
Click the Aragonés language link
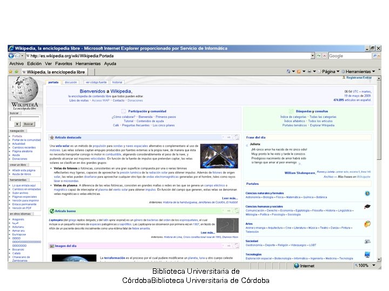coord(18,219)
